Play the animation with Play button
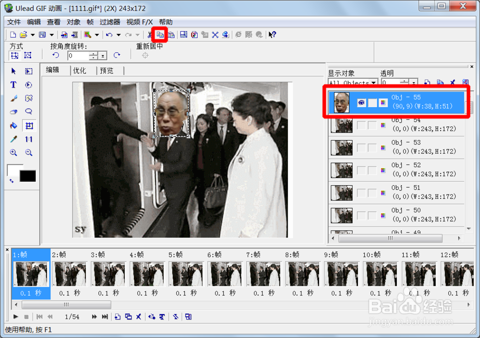This screenshot has height=338, width=480. point(16,316)
